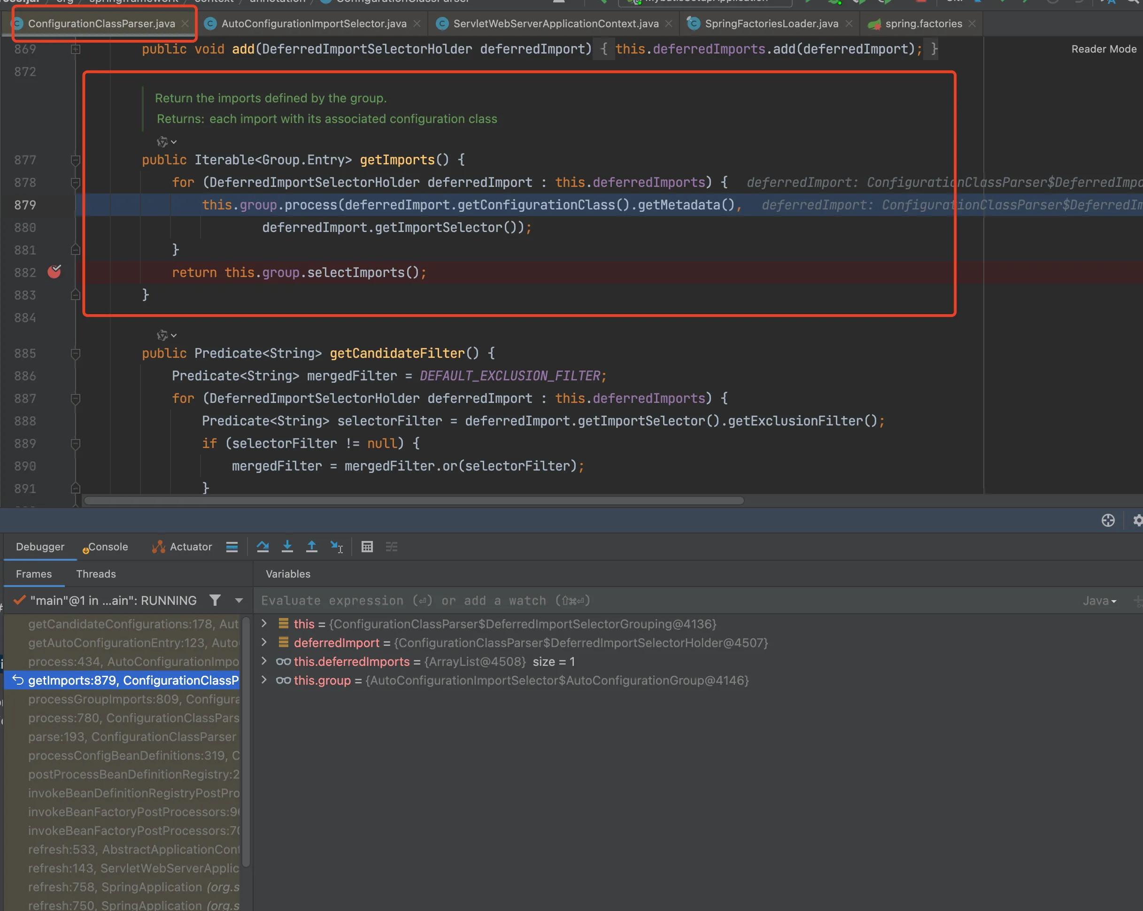Click the Step Out debugger icon
Screen dimensions: 1143x911
point(312,547)
